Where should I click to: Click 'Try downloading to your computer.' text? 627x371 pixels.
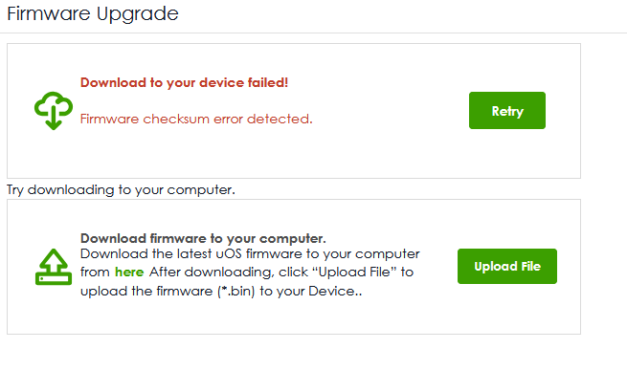[x=121, y=189]
